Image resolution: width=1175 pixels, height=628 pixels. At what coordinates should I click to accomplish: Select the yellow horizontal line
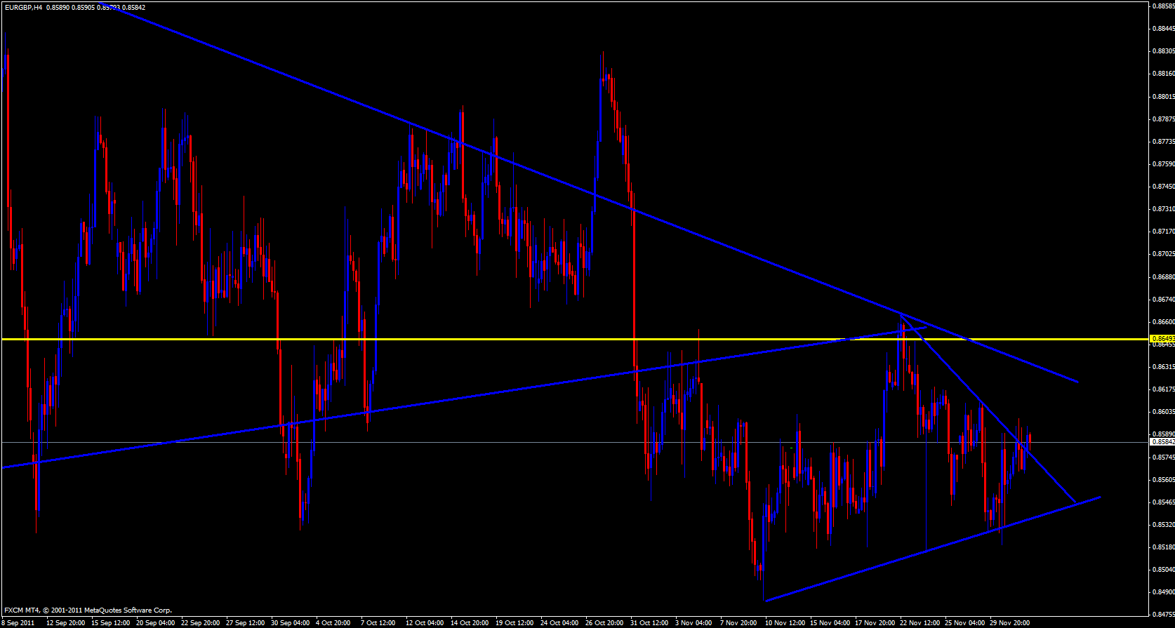[x=491, y=339]
